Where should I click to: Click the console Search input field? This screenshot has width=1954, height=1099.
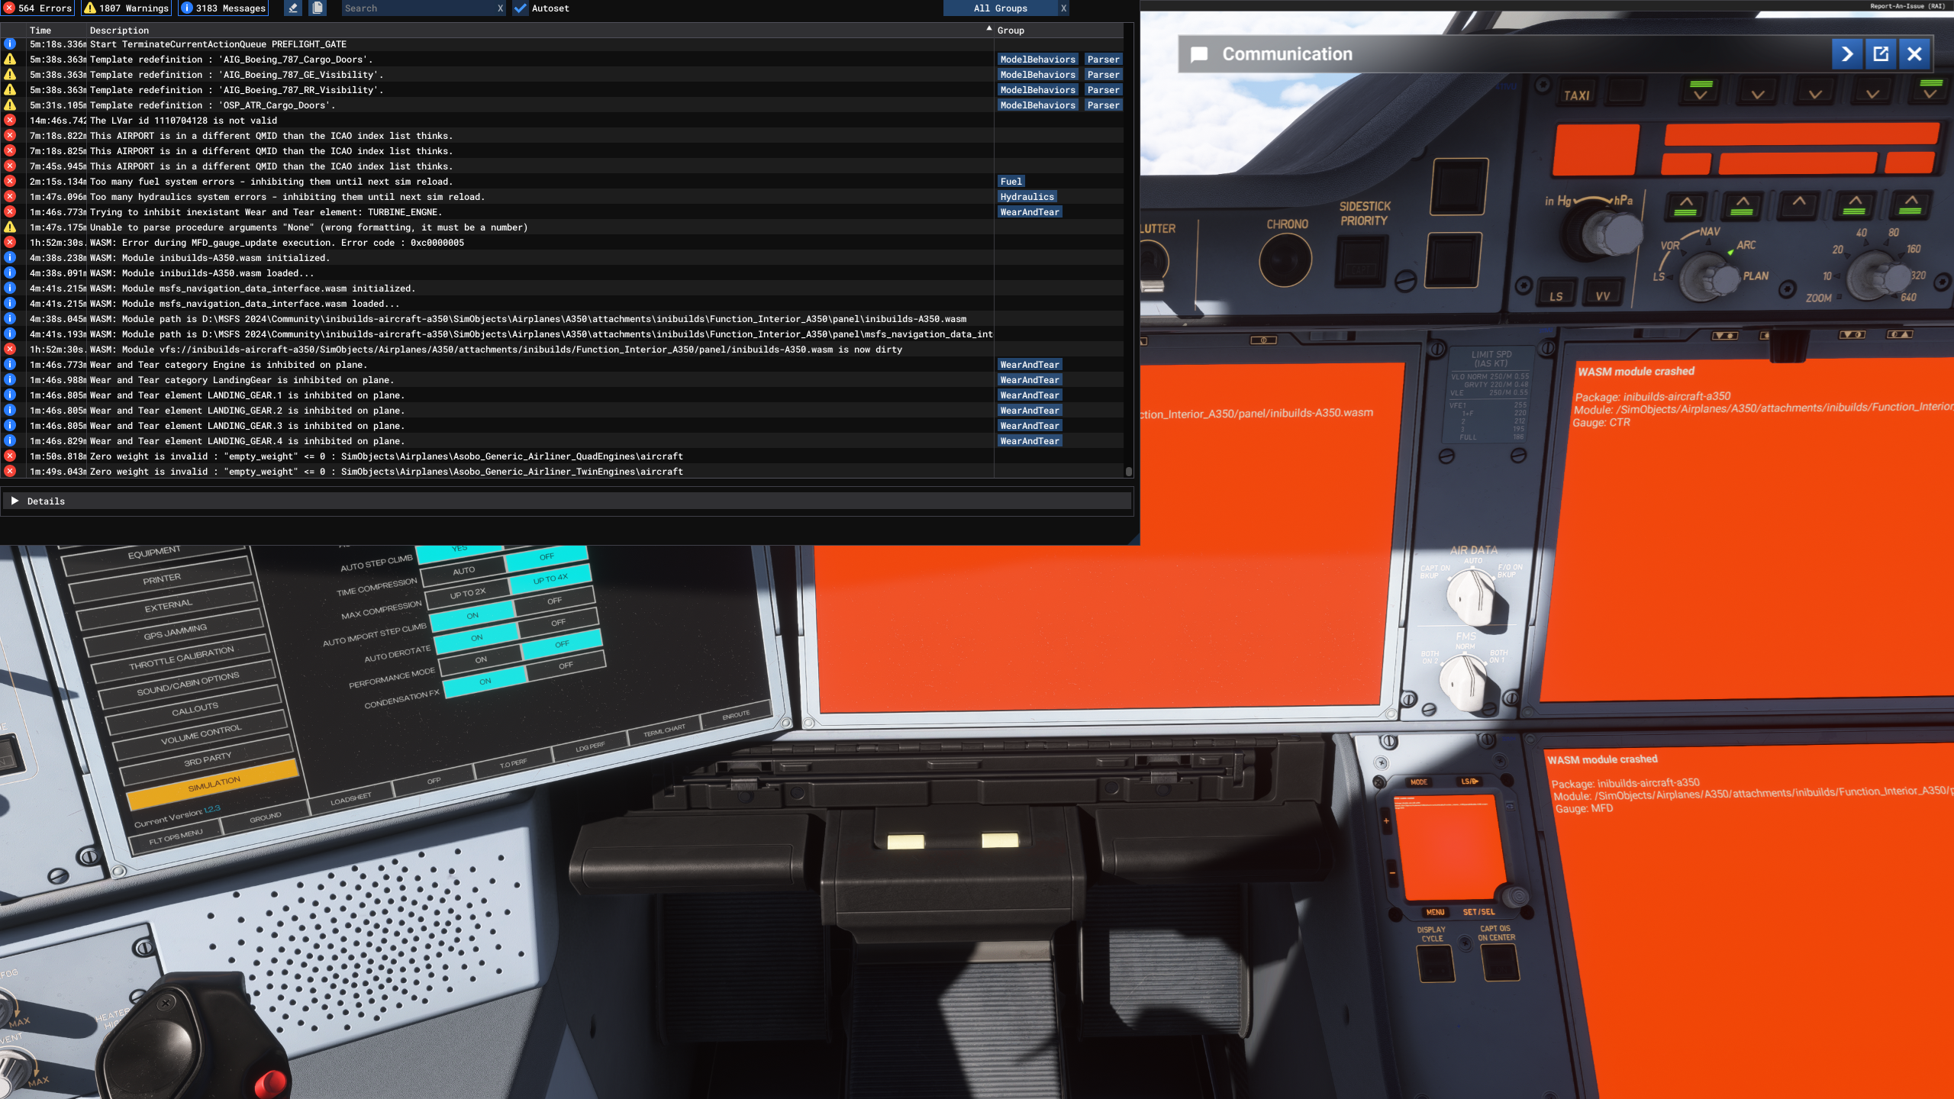416,8
